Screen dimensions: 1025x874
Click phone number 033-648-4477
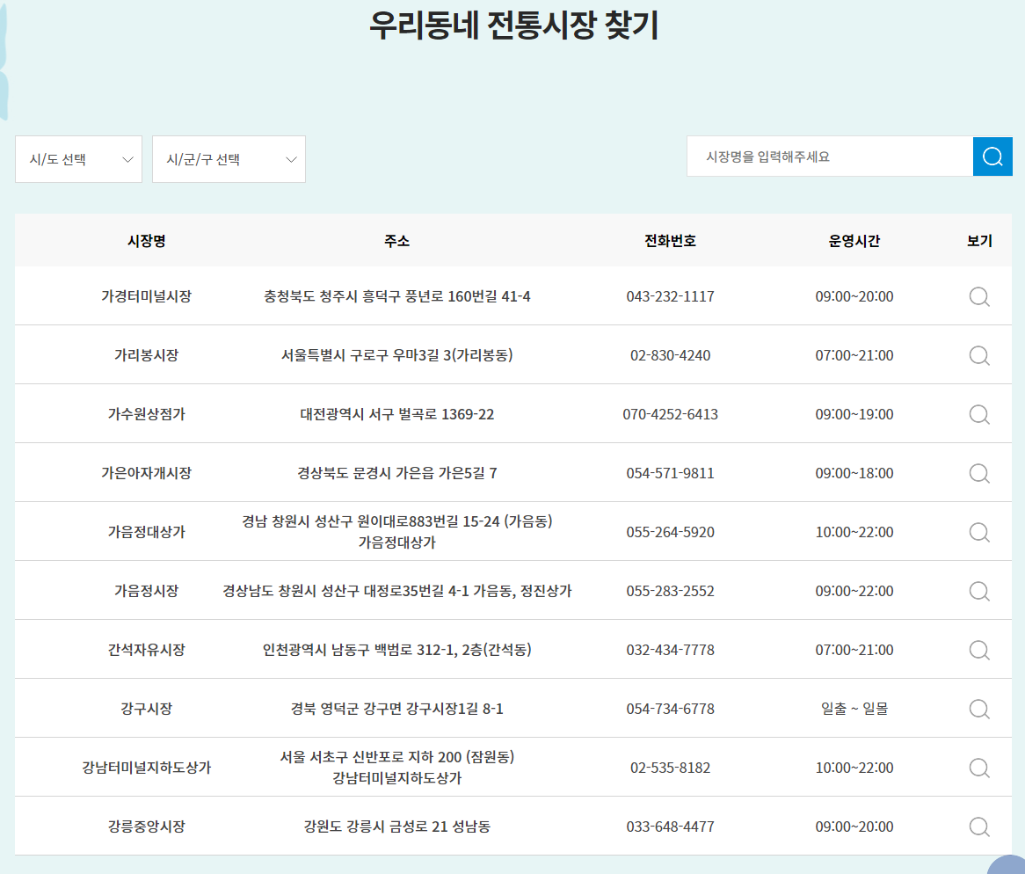tap(670, 826)
